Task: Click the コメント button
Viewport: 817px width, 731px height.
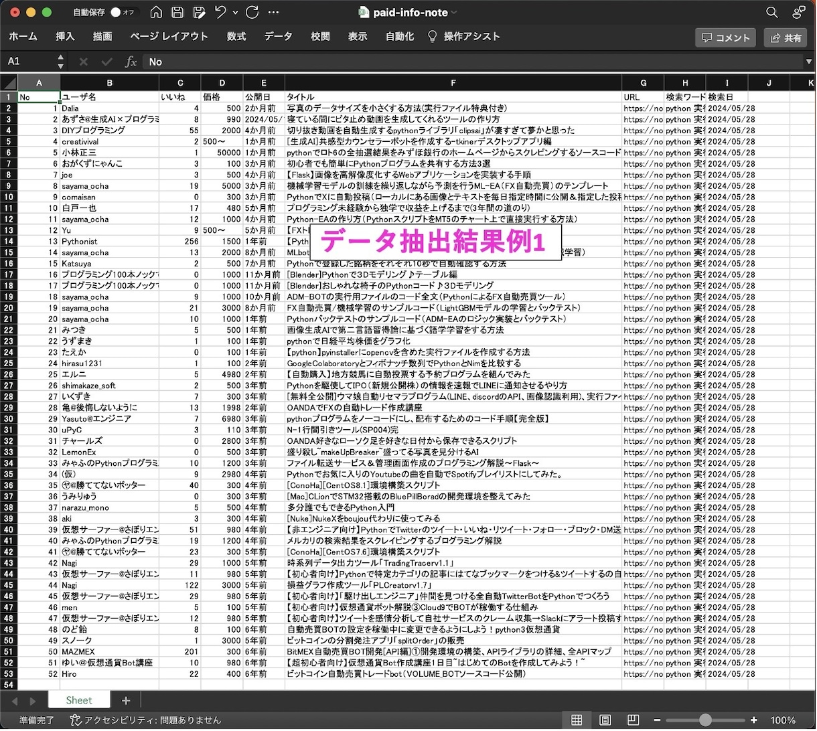Action: coord(726,37)
